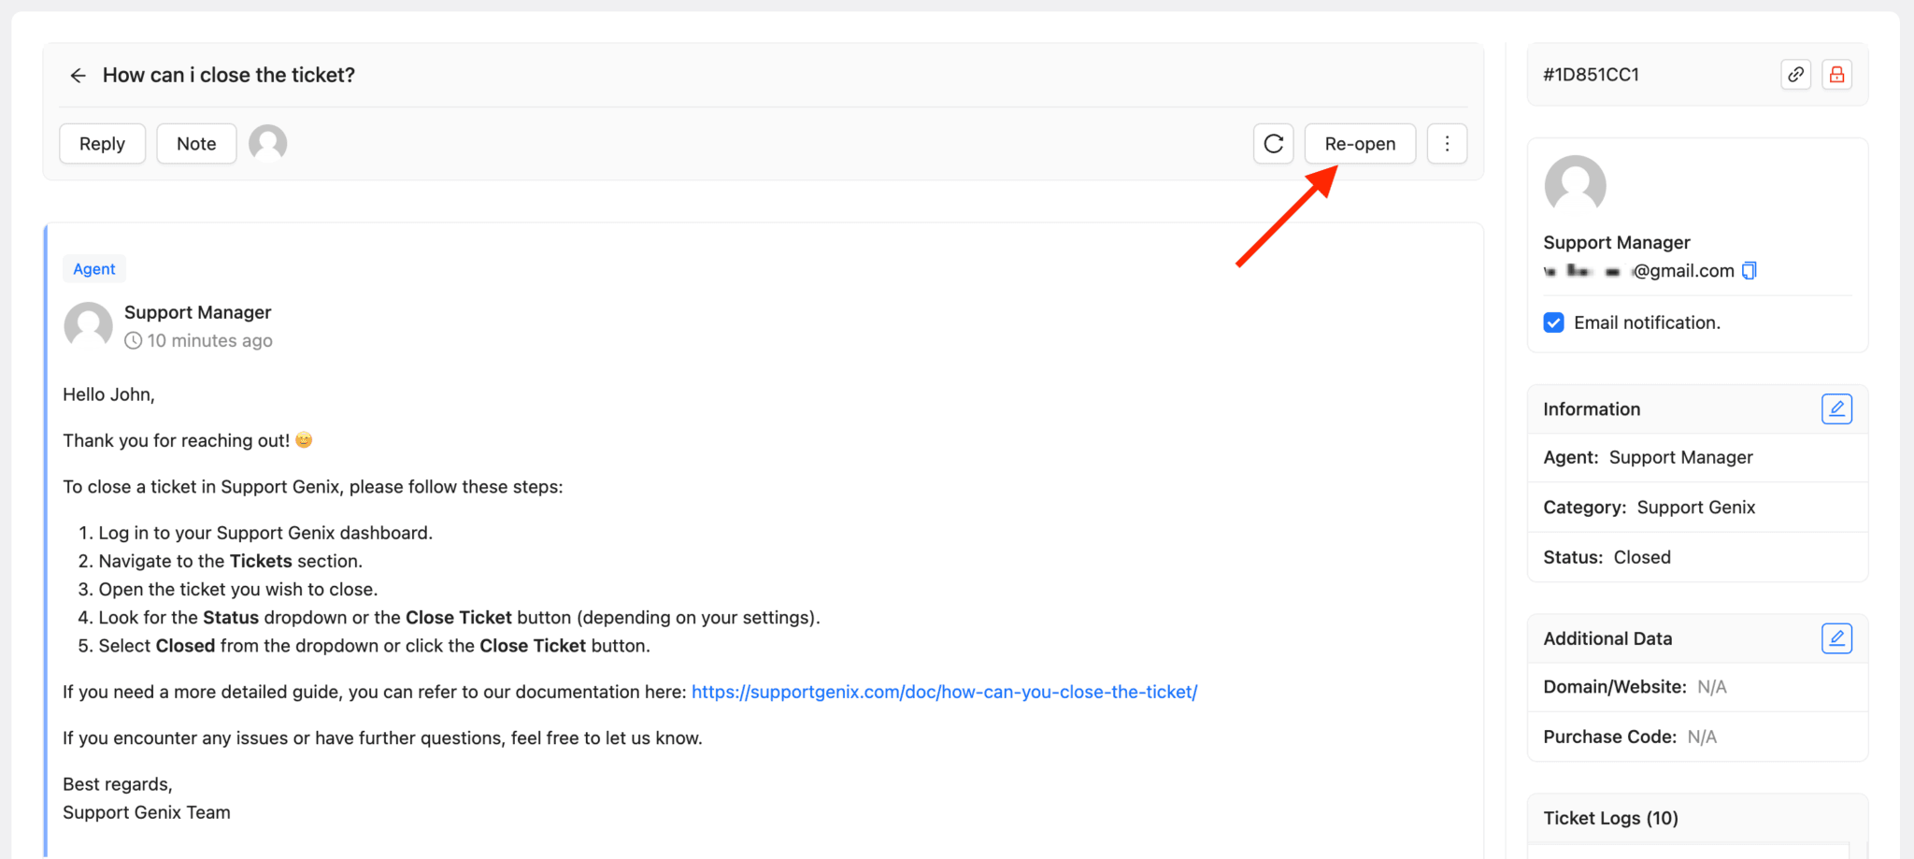Switch to the Note tab
This screenshot has width=1914, height=859.
(x=195, y=143)
